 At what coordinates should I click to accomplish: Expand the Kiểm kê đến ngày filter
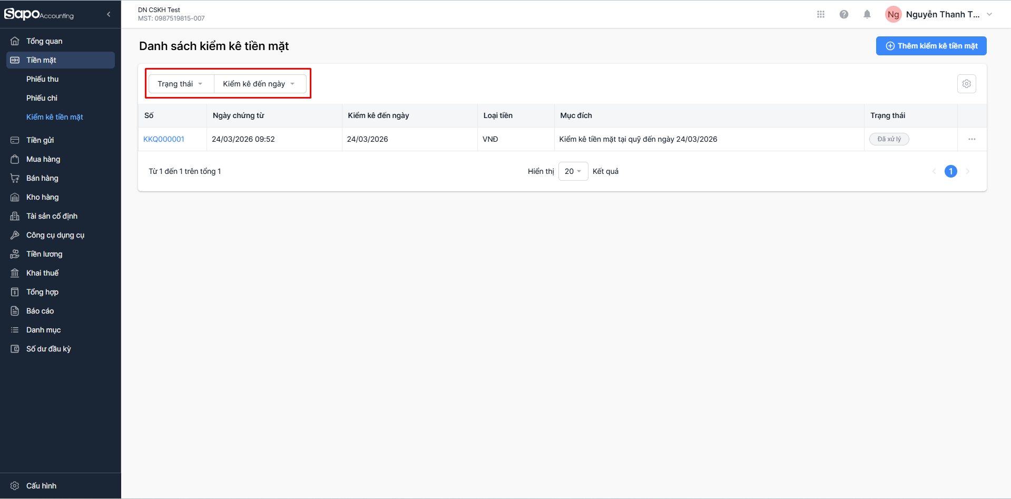[x=259, y=84]
